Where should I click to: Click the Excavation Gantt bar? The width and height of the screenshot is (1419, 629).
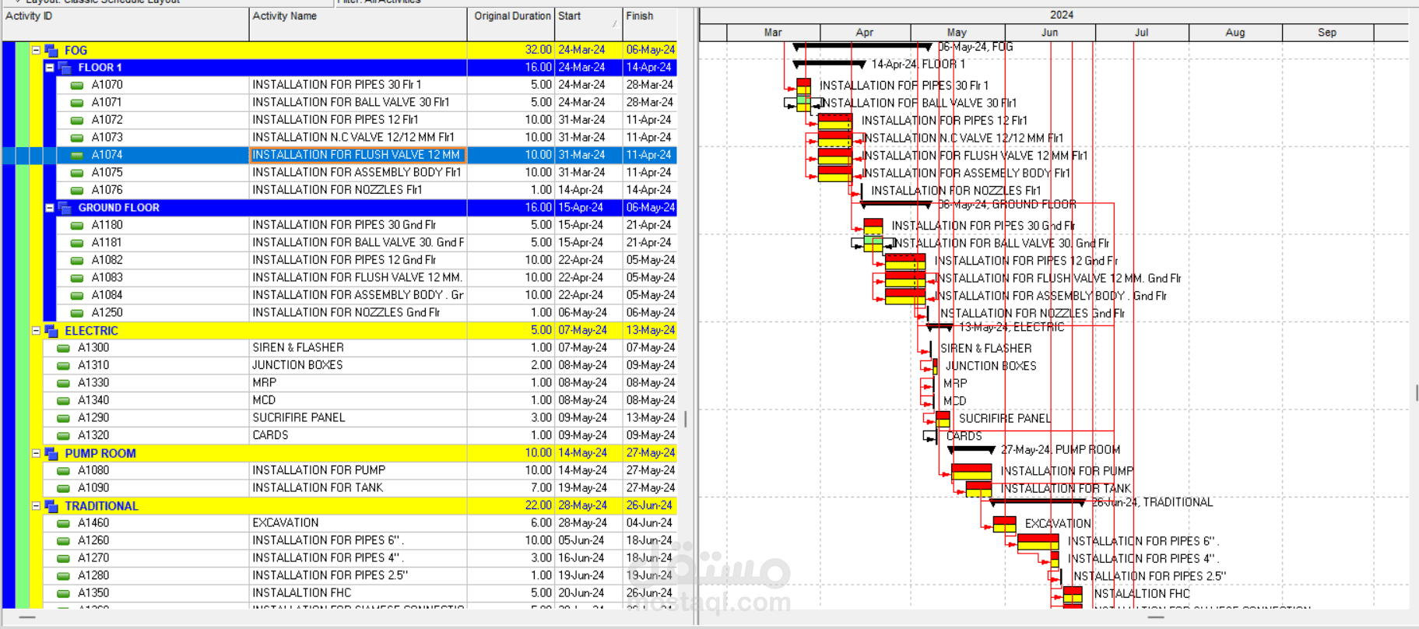pyautogui.click(x=1004, y=524)
